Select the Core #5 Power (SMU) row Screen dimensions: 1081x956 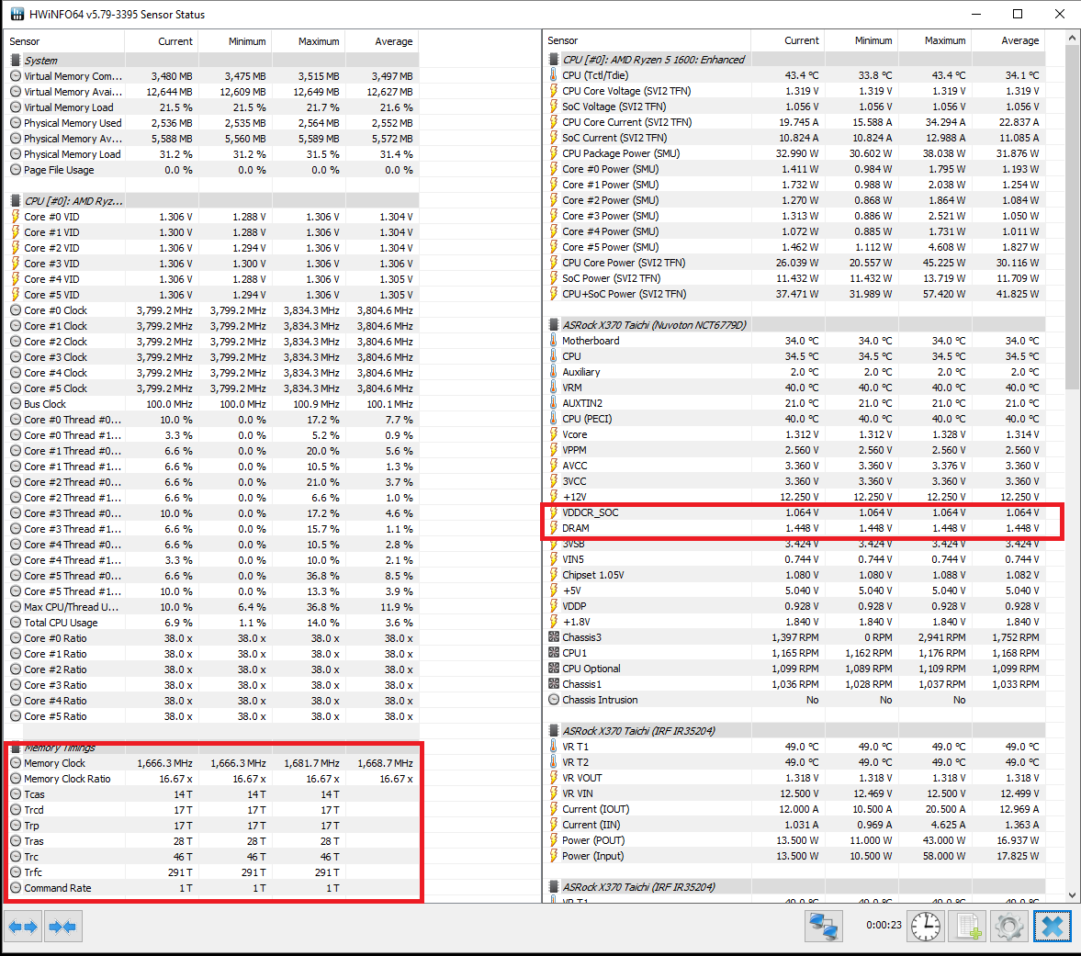pos(794,247)
